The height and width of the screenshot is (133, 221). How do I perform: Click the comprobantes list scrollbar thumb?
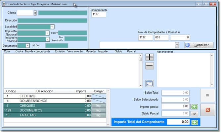pyautogui.click(x=140, y=59)
